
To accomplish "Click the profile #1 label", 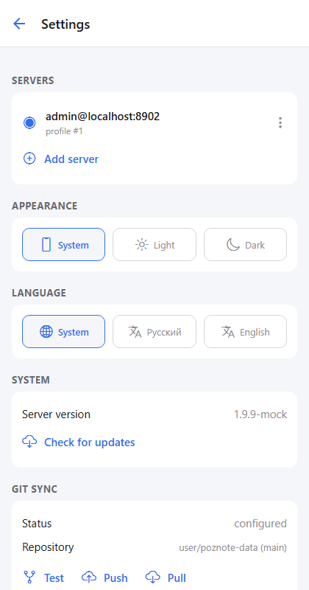I will pyautogui.click(x=64, y=132).
